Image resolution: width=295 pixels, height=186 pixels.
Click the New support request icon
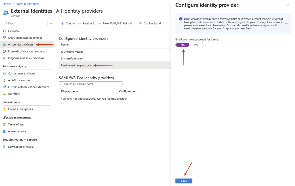pyautogui.click(x=4, y=147)
